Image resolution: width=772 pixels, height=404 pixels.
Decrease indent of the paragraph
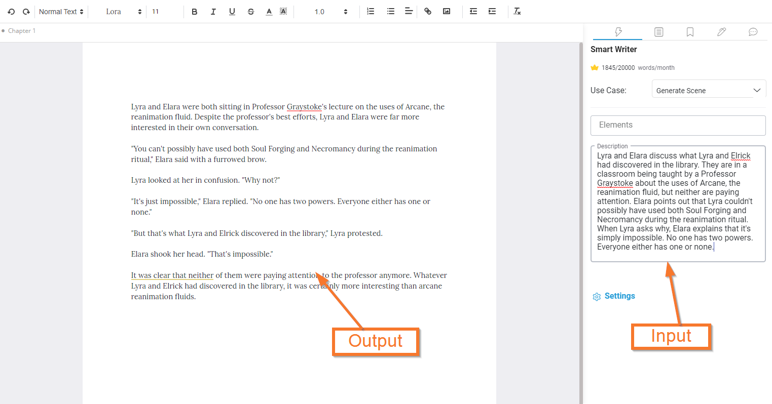pyautogui.click(x=473, y=11)
